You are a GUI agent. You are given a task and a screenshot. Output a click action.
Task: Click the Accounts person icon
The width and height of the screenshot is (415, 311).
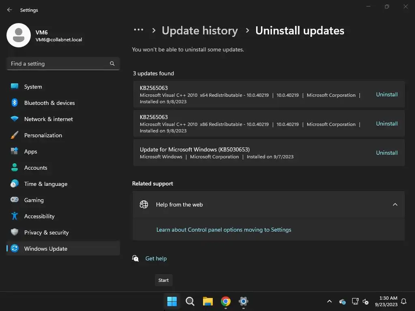[x=15, y=167]
